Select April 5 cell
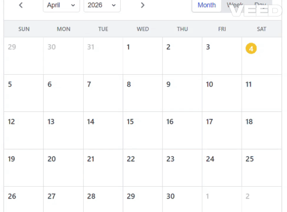 24,93
